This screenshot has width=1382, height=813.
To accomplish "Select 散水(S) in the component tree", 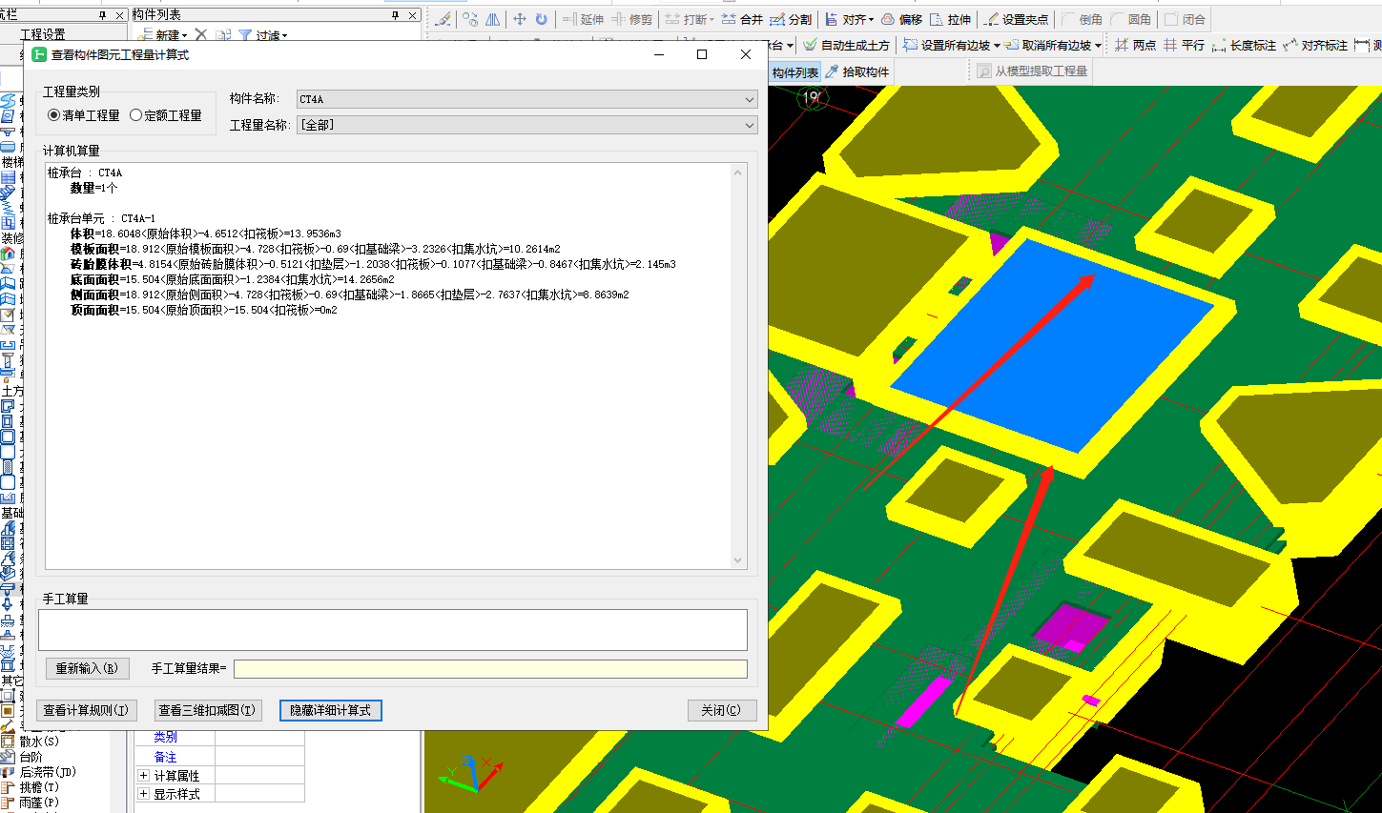I will (39, 742).
